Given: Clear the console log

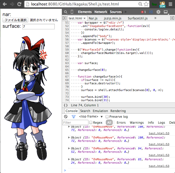Looking at the screenshot, I should (x=66, y=117).
